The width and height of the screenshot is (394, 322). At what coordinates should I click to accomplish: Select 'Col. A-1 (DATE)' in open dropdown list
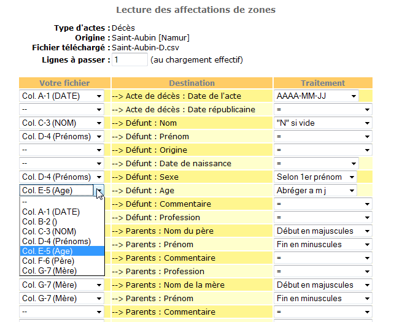(51, 212)
